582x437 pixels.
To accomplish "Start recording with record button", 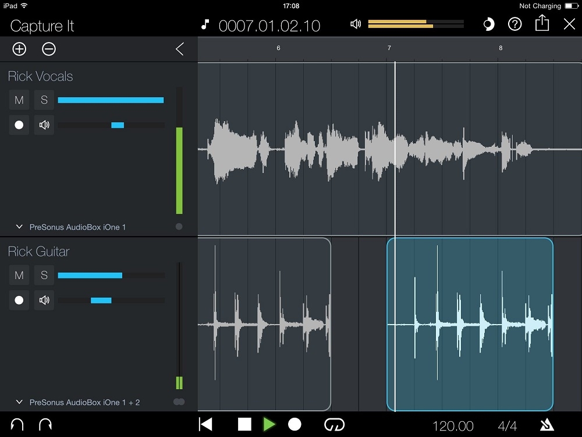I will tap(294, 424).
